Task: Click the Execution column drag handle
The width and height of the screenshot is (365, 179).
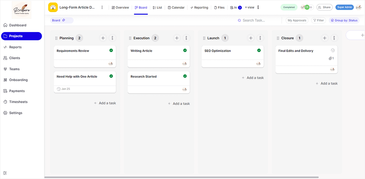Action: coord(130,38)
